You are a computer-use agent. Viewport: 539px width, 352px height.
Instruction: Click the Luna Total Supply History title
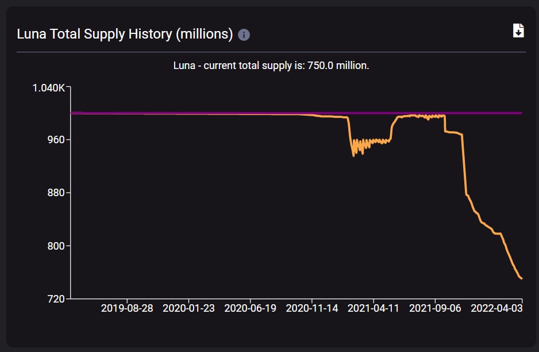125,34
